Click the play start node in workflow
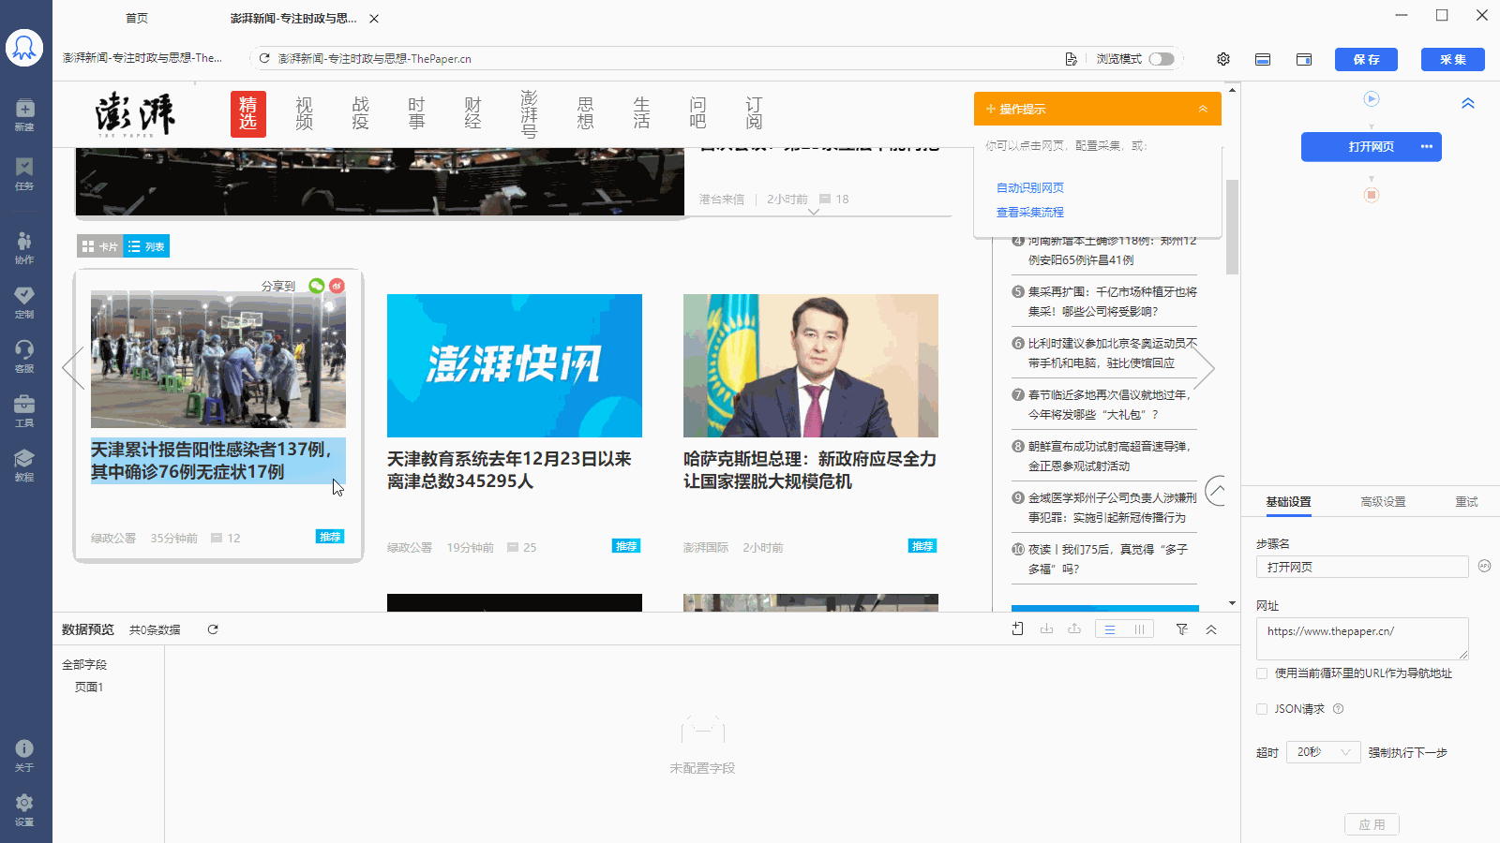Screen dimensions: 1500x843 pos(1372,98)
